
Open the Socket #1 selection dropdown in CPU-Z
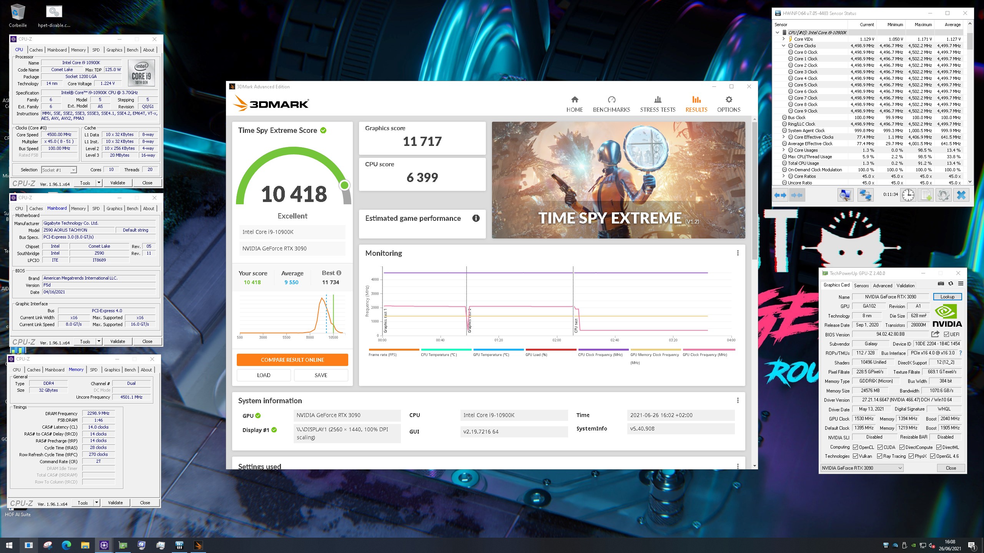59,170
